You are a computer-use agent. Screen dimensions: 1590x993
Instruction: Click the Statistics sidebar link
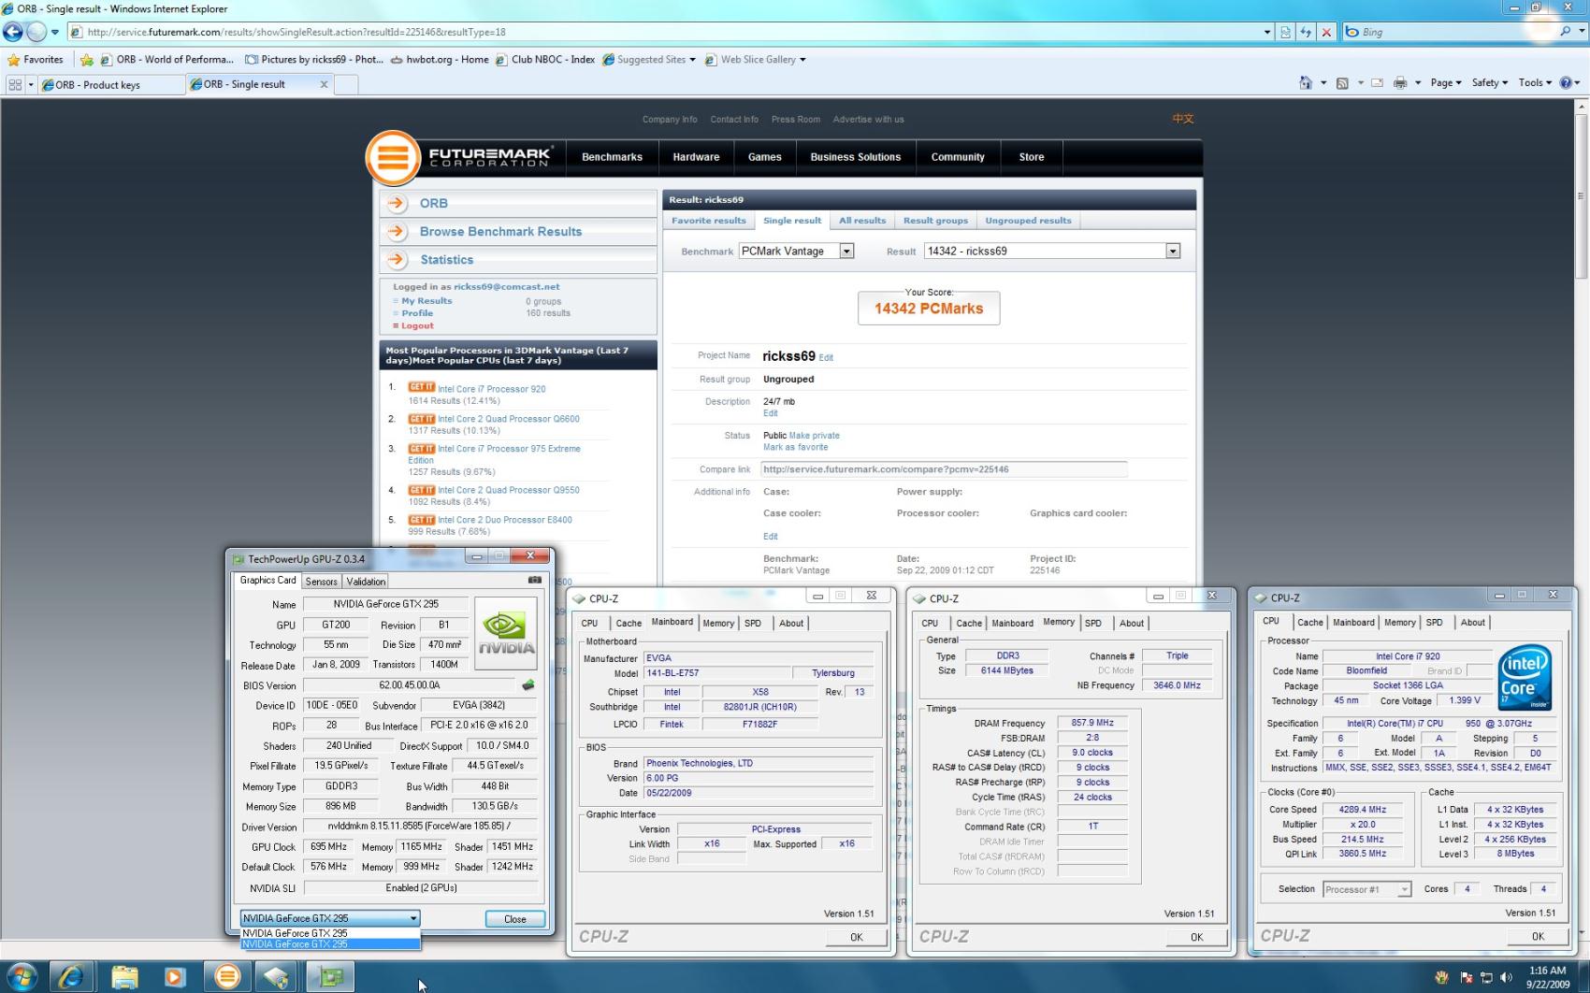tap(446, 260)
